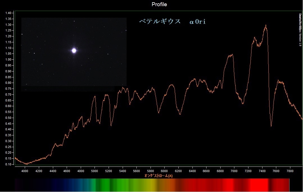Screen dimensions: 303x192
Task: Click the 0.50 y-axis tick label
Action: pos(8,118)
